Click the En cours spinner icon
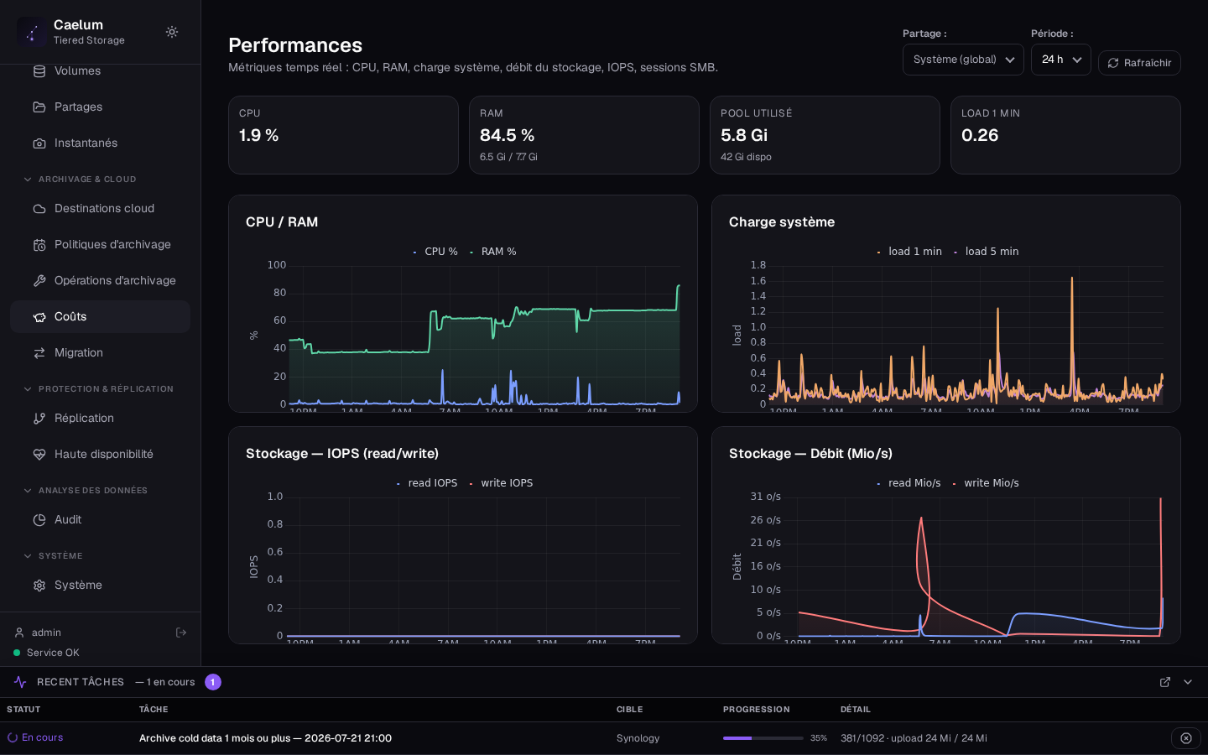 point(13,738)
